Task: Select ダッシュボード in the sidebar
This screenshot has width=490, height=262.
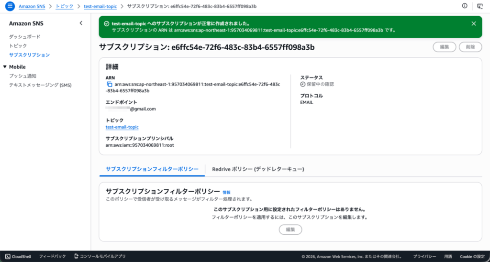Action: pos(25,36)
